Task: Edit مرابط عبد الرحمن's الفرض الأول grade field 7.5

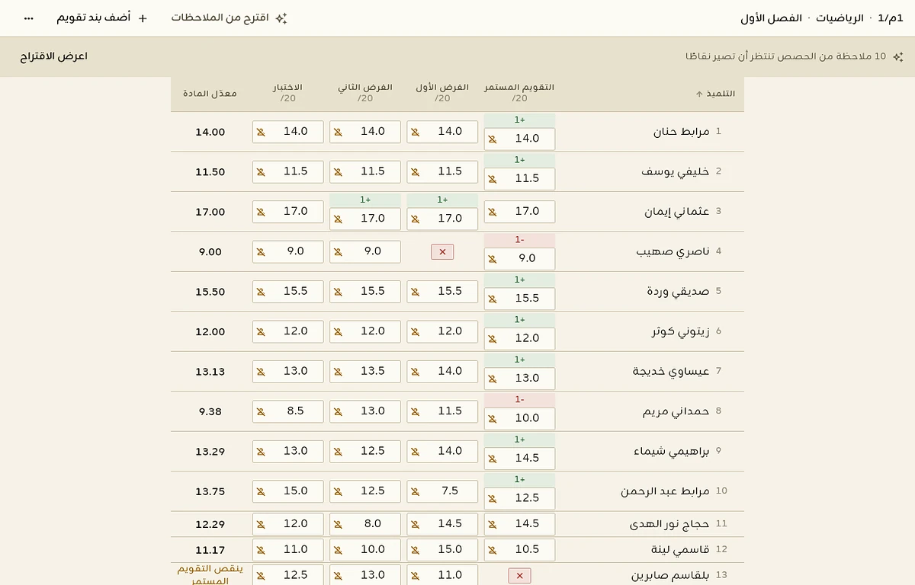Action: click(x=442, y=491)
